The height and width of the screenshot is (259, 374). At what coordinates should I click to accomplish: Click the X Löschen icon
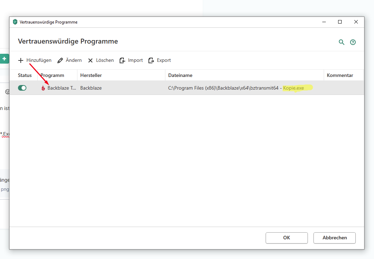point(90,60)
